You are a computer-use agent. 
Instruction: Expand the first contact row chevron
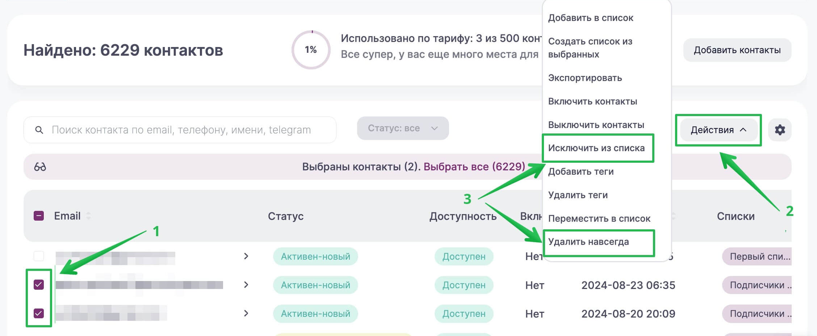click(246, 256)
